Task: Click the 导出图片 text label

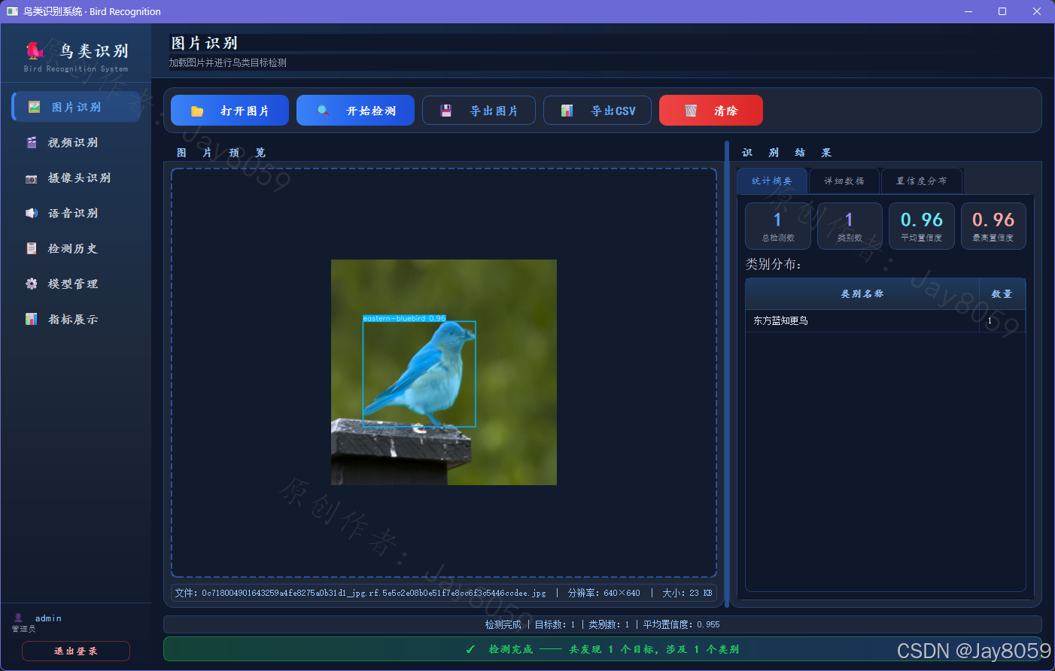Action: click(x=494, y=111)
